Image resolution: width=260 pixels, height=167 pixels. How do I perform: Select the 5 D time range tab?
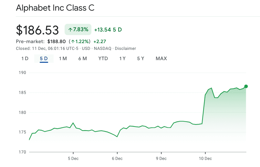44,59
